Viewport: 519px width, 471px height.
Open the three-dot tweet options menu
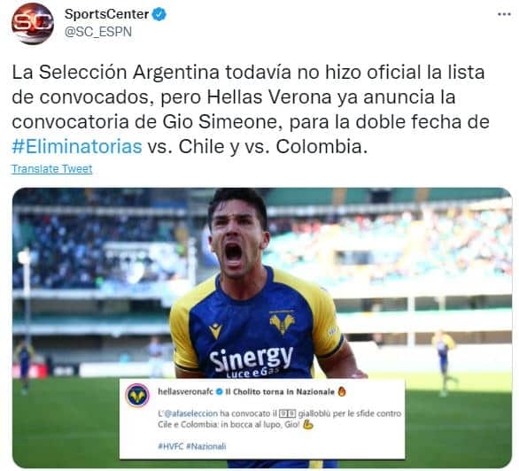pos(504,14)
